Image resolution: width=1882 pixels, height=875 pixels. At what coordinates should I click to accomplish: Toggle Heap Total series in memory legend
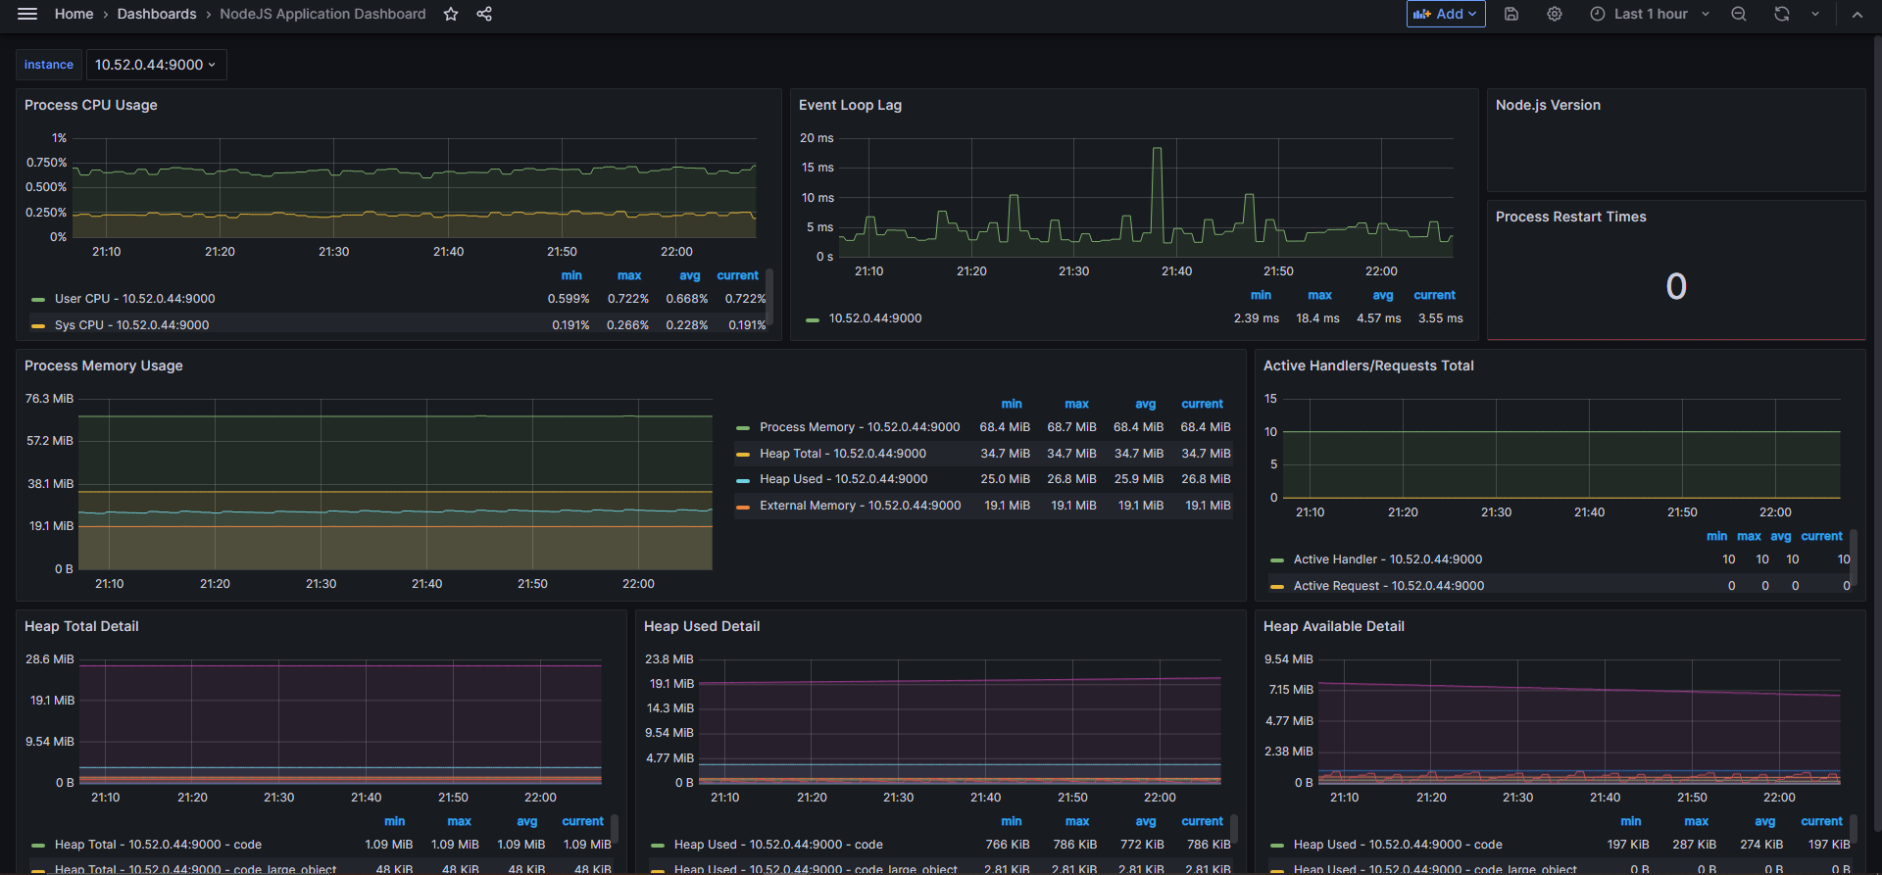pos(843,454)
